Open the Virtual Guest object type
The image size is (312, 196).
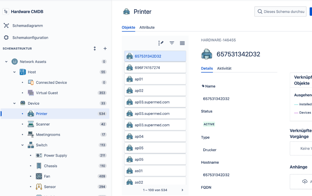(47, 93)
